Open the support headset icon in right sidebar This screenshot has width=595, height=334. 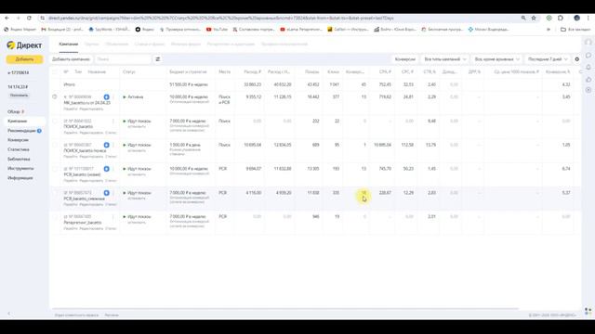(588, 43)
